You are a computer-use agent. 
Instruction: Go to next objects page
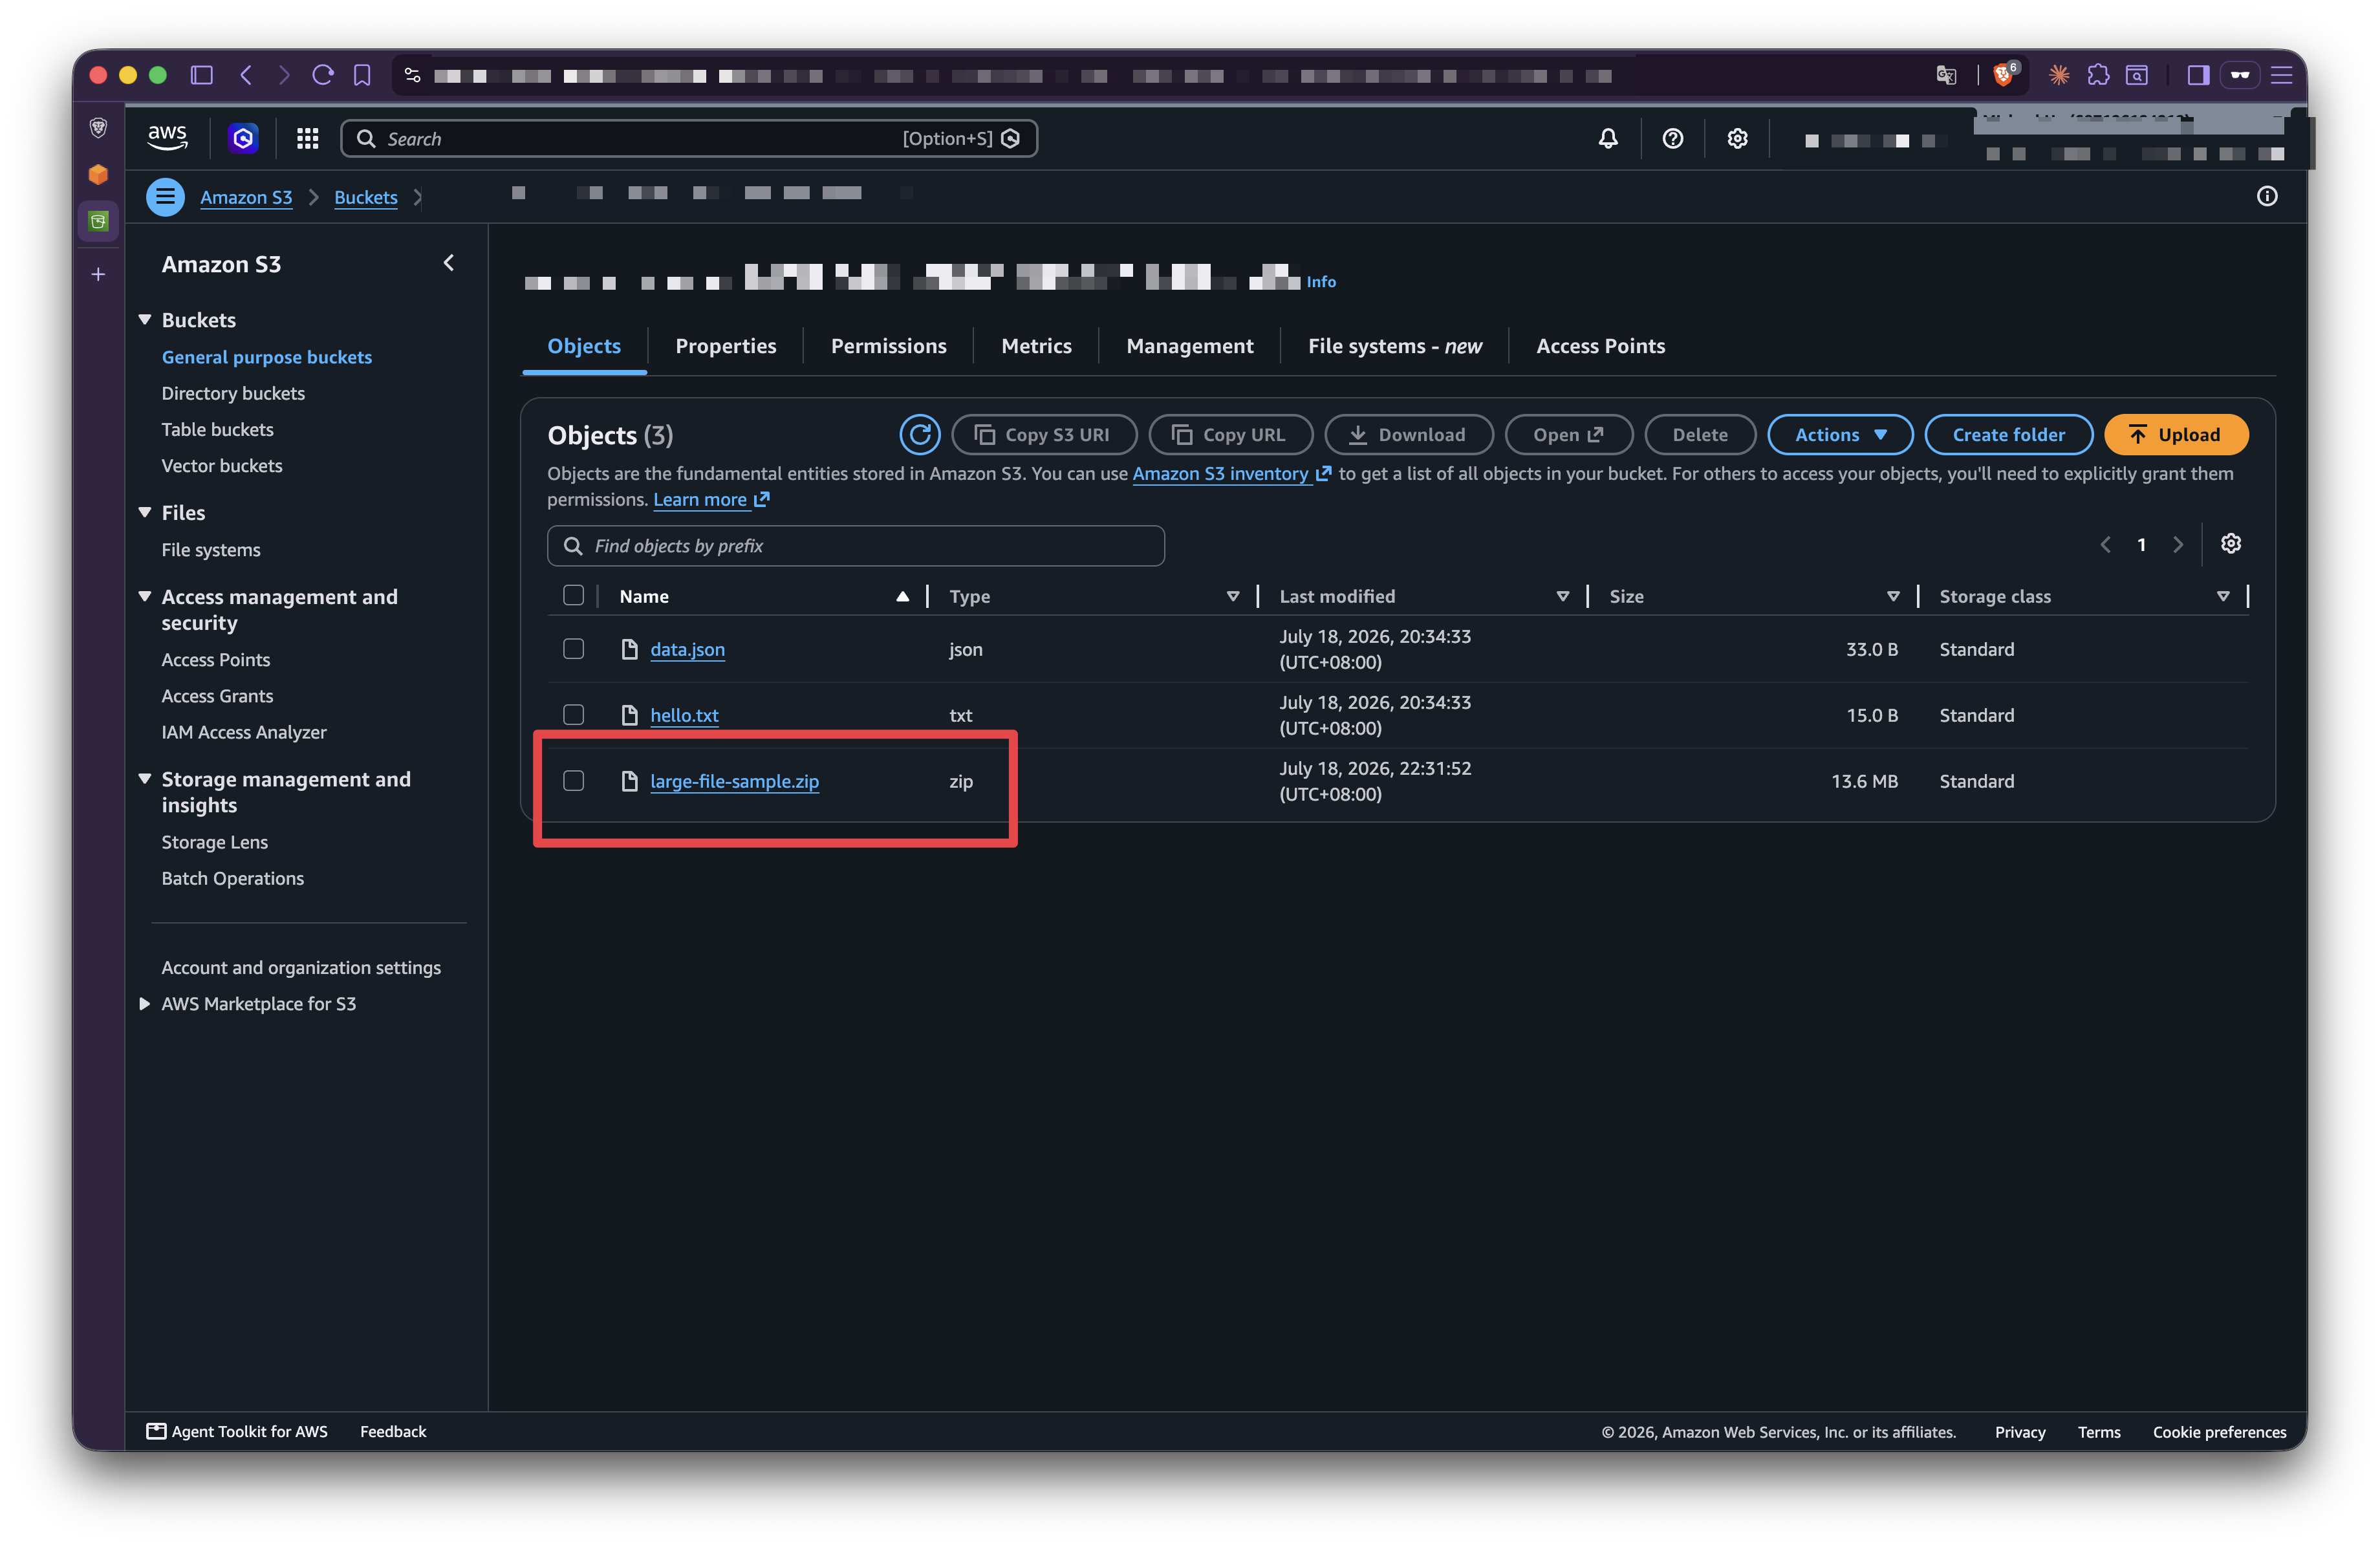(2177, 544)
